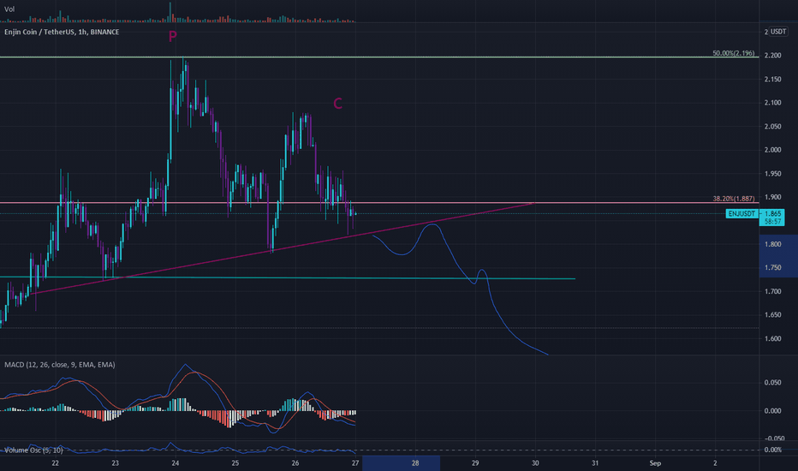Viewport: 798px width, 471px height.
Task: Open the USDT currency selector
Action: pyautogui.click(x=778, y=32)
